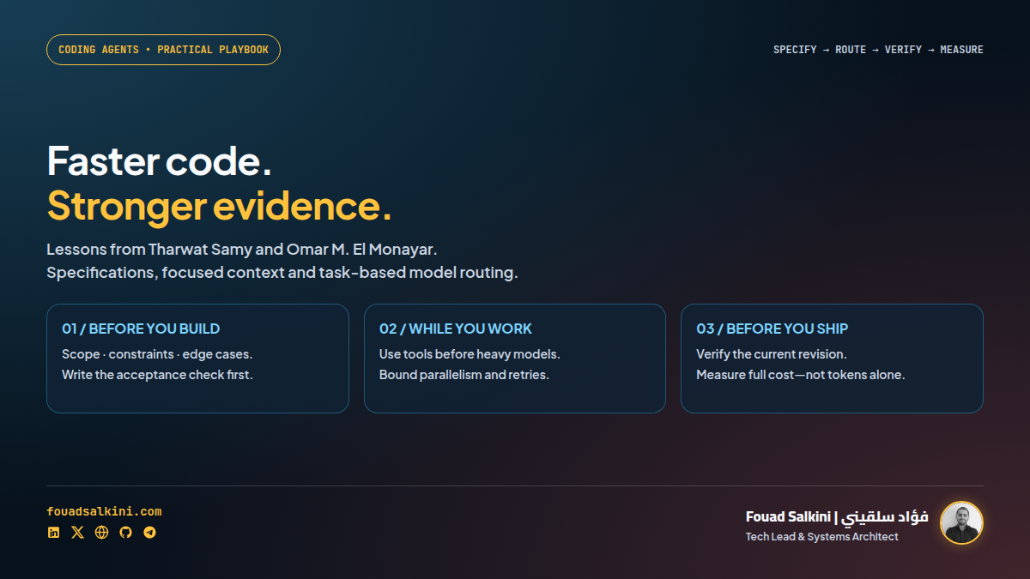Click "Measure full cost—not tokens alone." line
Viewport: 1030px width, 579px height.
[x=801, y=375]
